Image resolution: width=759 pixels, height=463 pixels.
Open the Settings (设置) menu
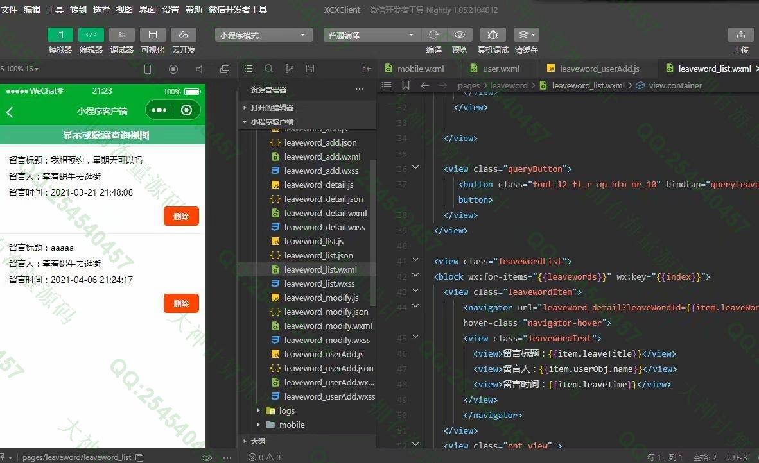pyautogui.click(x=171, y=10)
